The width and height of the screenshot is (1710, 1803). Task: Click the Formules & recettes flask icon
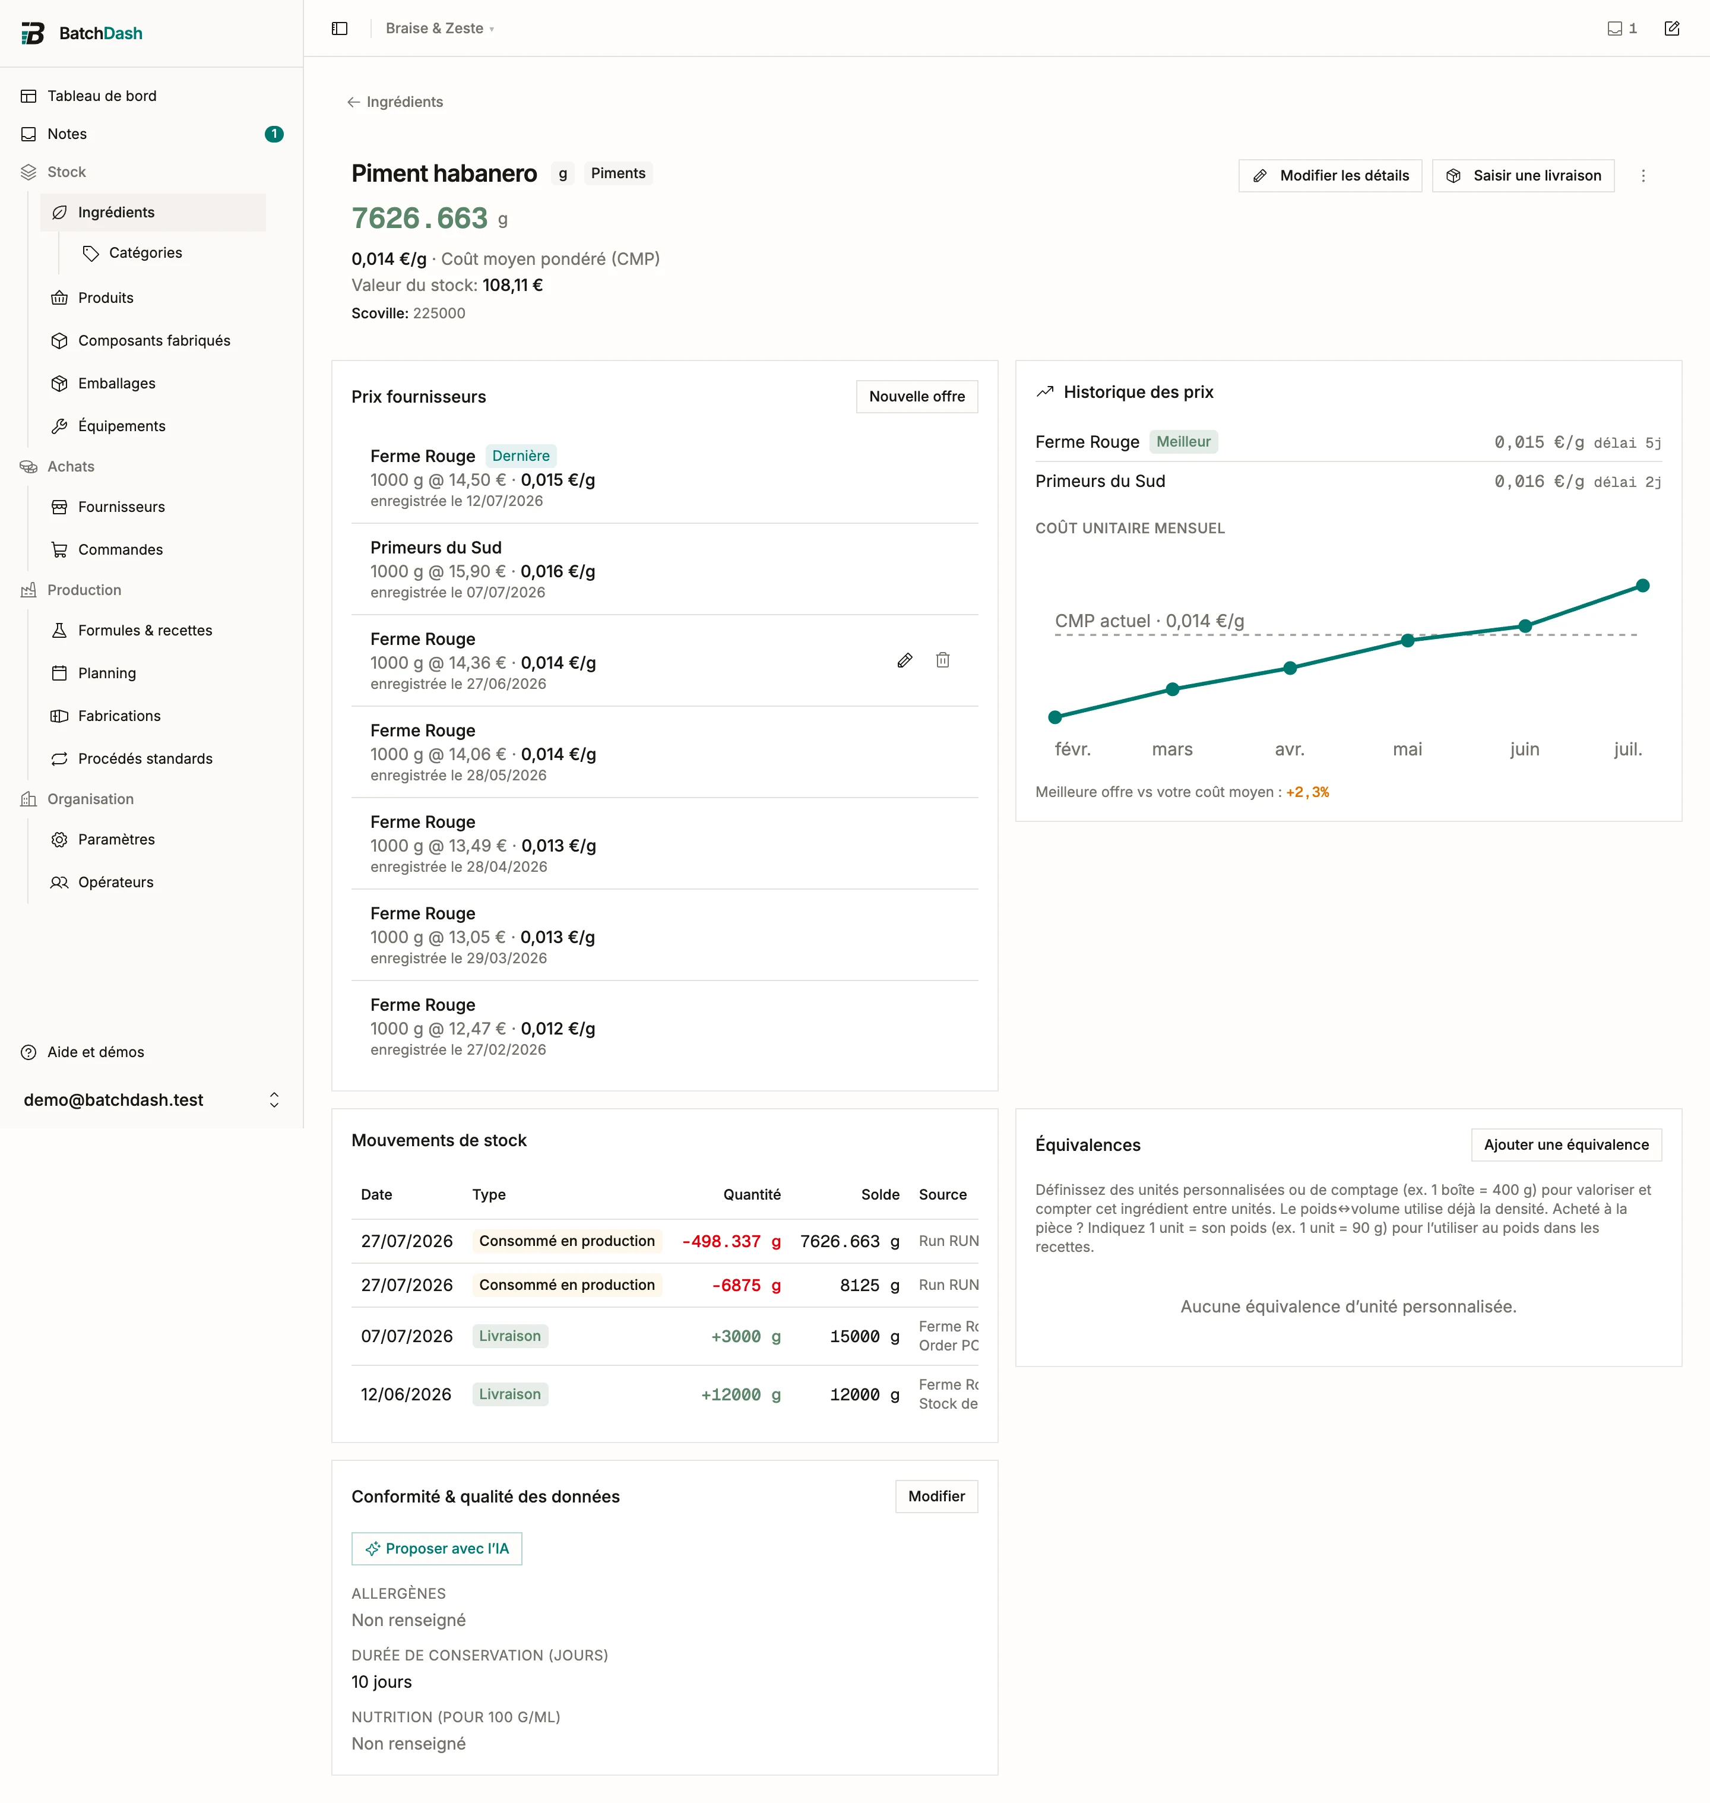coord(59,631)
